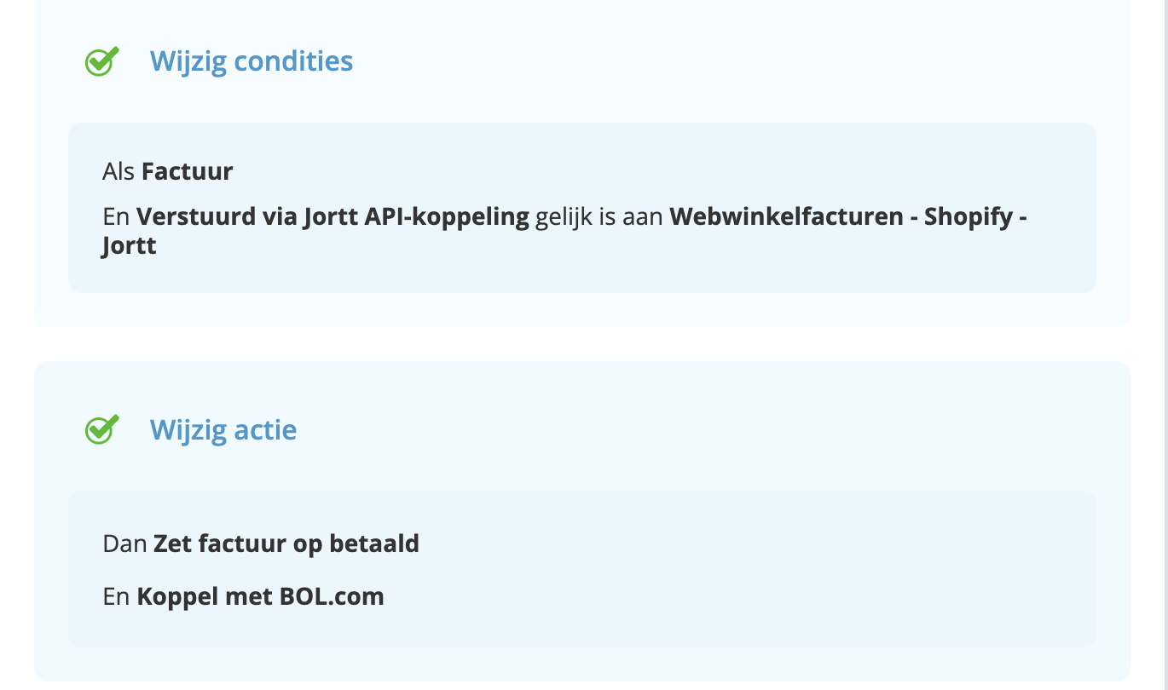Click the bold Factuur condition text

click(x=187, y=171)
